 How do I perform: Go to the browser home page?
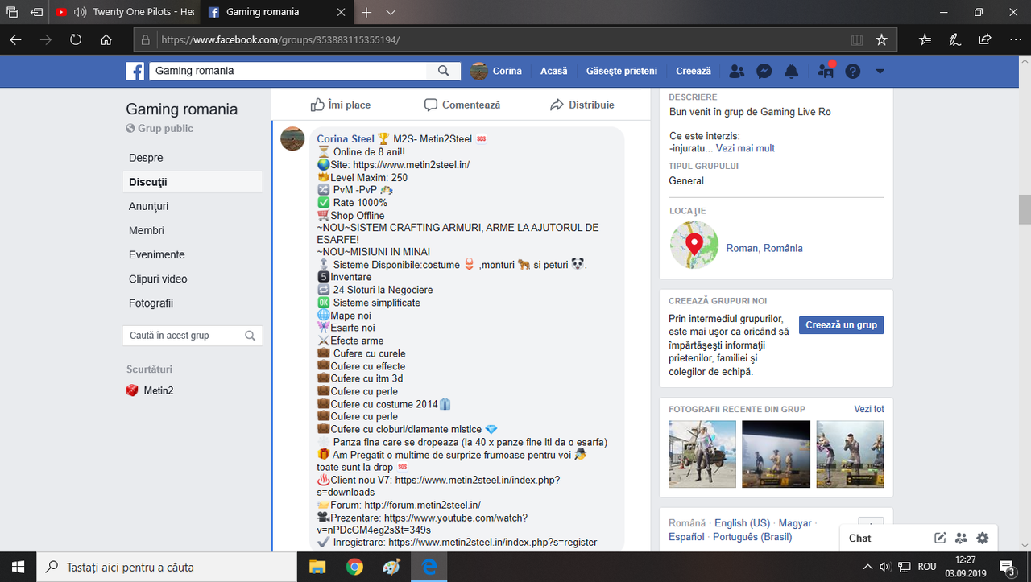(x=106, y=39)
